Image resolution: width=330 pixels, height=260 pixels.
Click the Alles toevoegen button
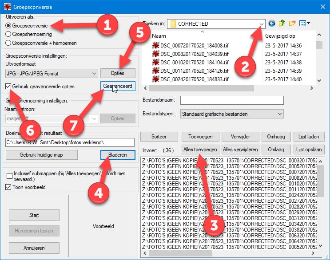click(200, 150)
